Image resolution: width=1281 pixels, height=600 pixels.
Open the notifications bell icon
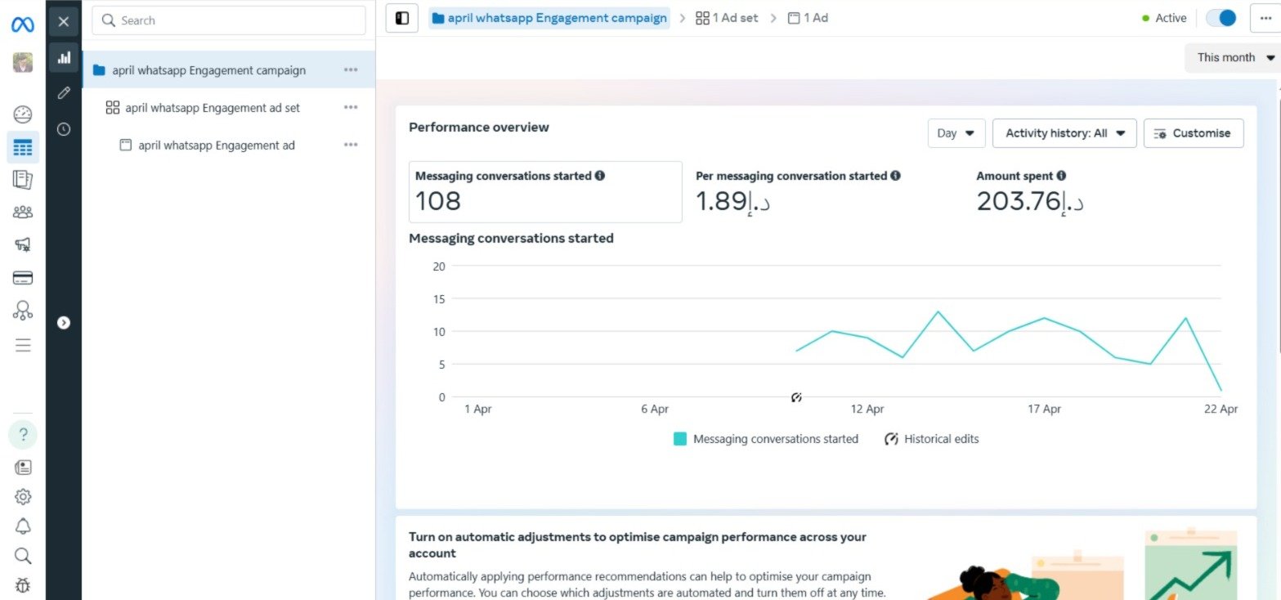click(x=23, y=526)
